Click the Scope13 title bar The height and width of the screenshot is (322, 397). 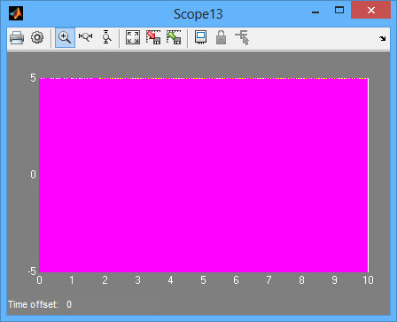pyautogui.click(x=198, y=14)
